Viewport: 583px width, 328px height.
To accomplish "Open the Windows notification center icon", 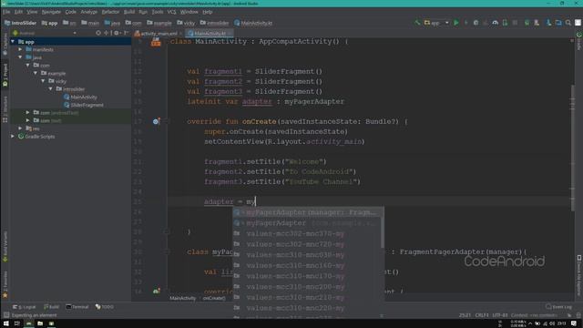I will click(x=574, y=323).
